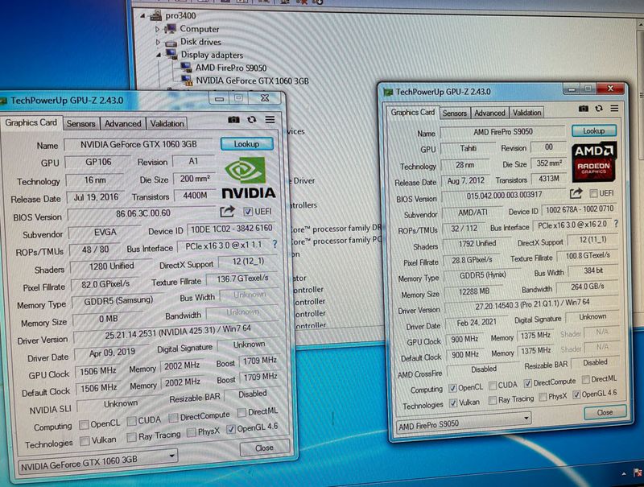Click the bus interface question mark in the AMD window
The width and height of the screenshot is (644, 487).
coord(616,224)
